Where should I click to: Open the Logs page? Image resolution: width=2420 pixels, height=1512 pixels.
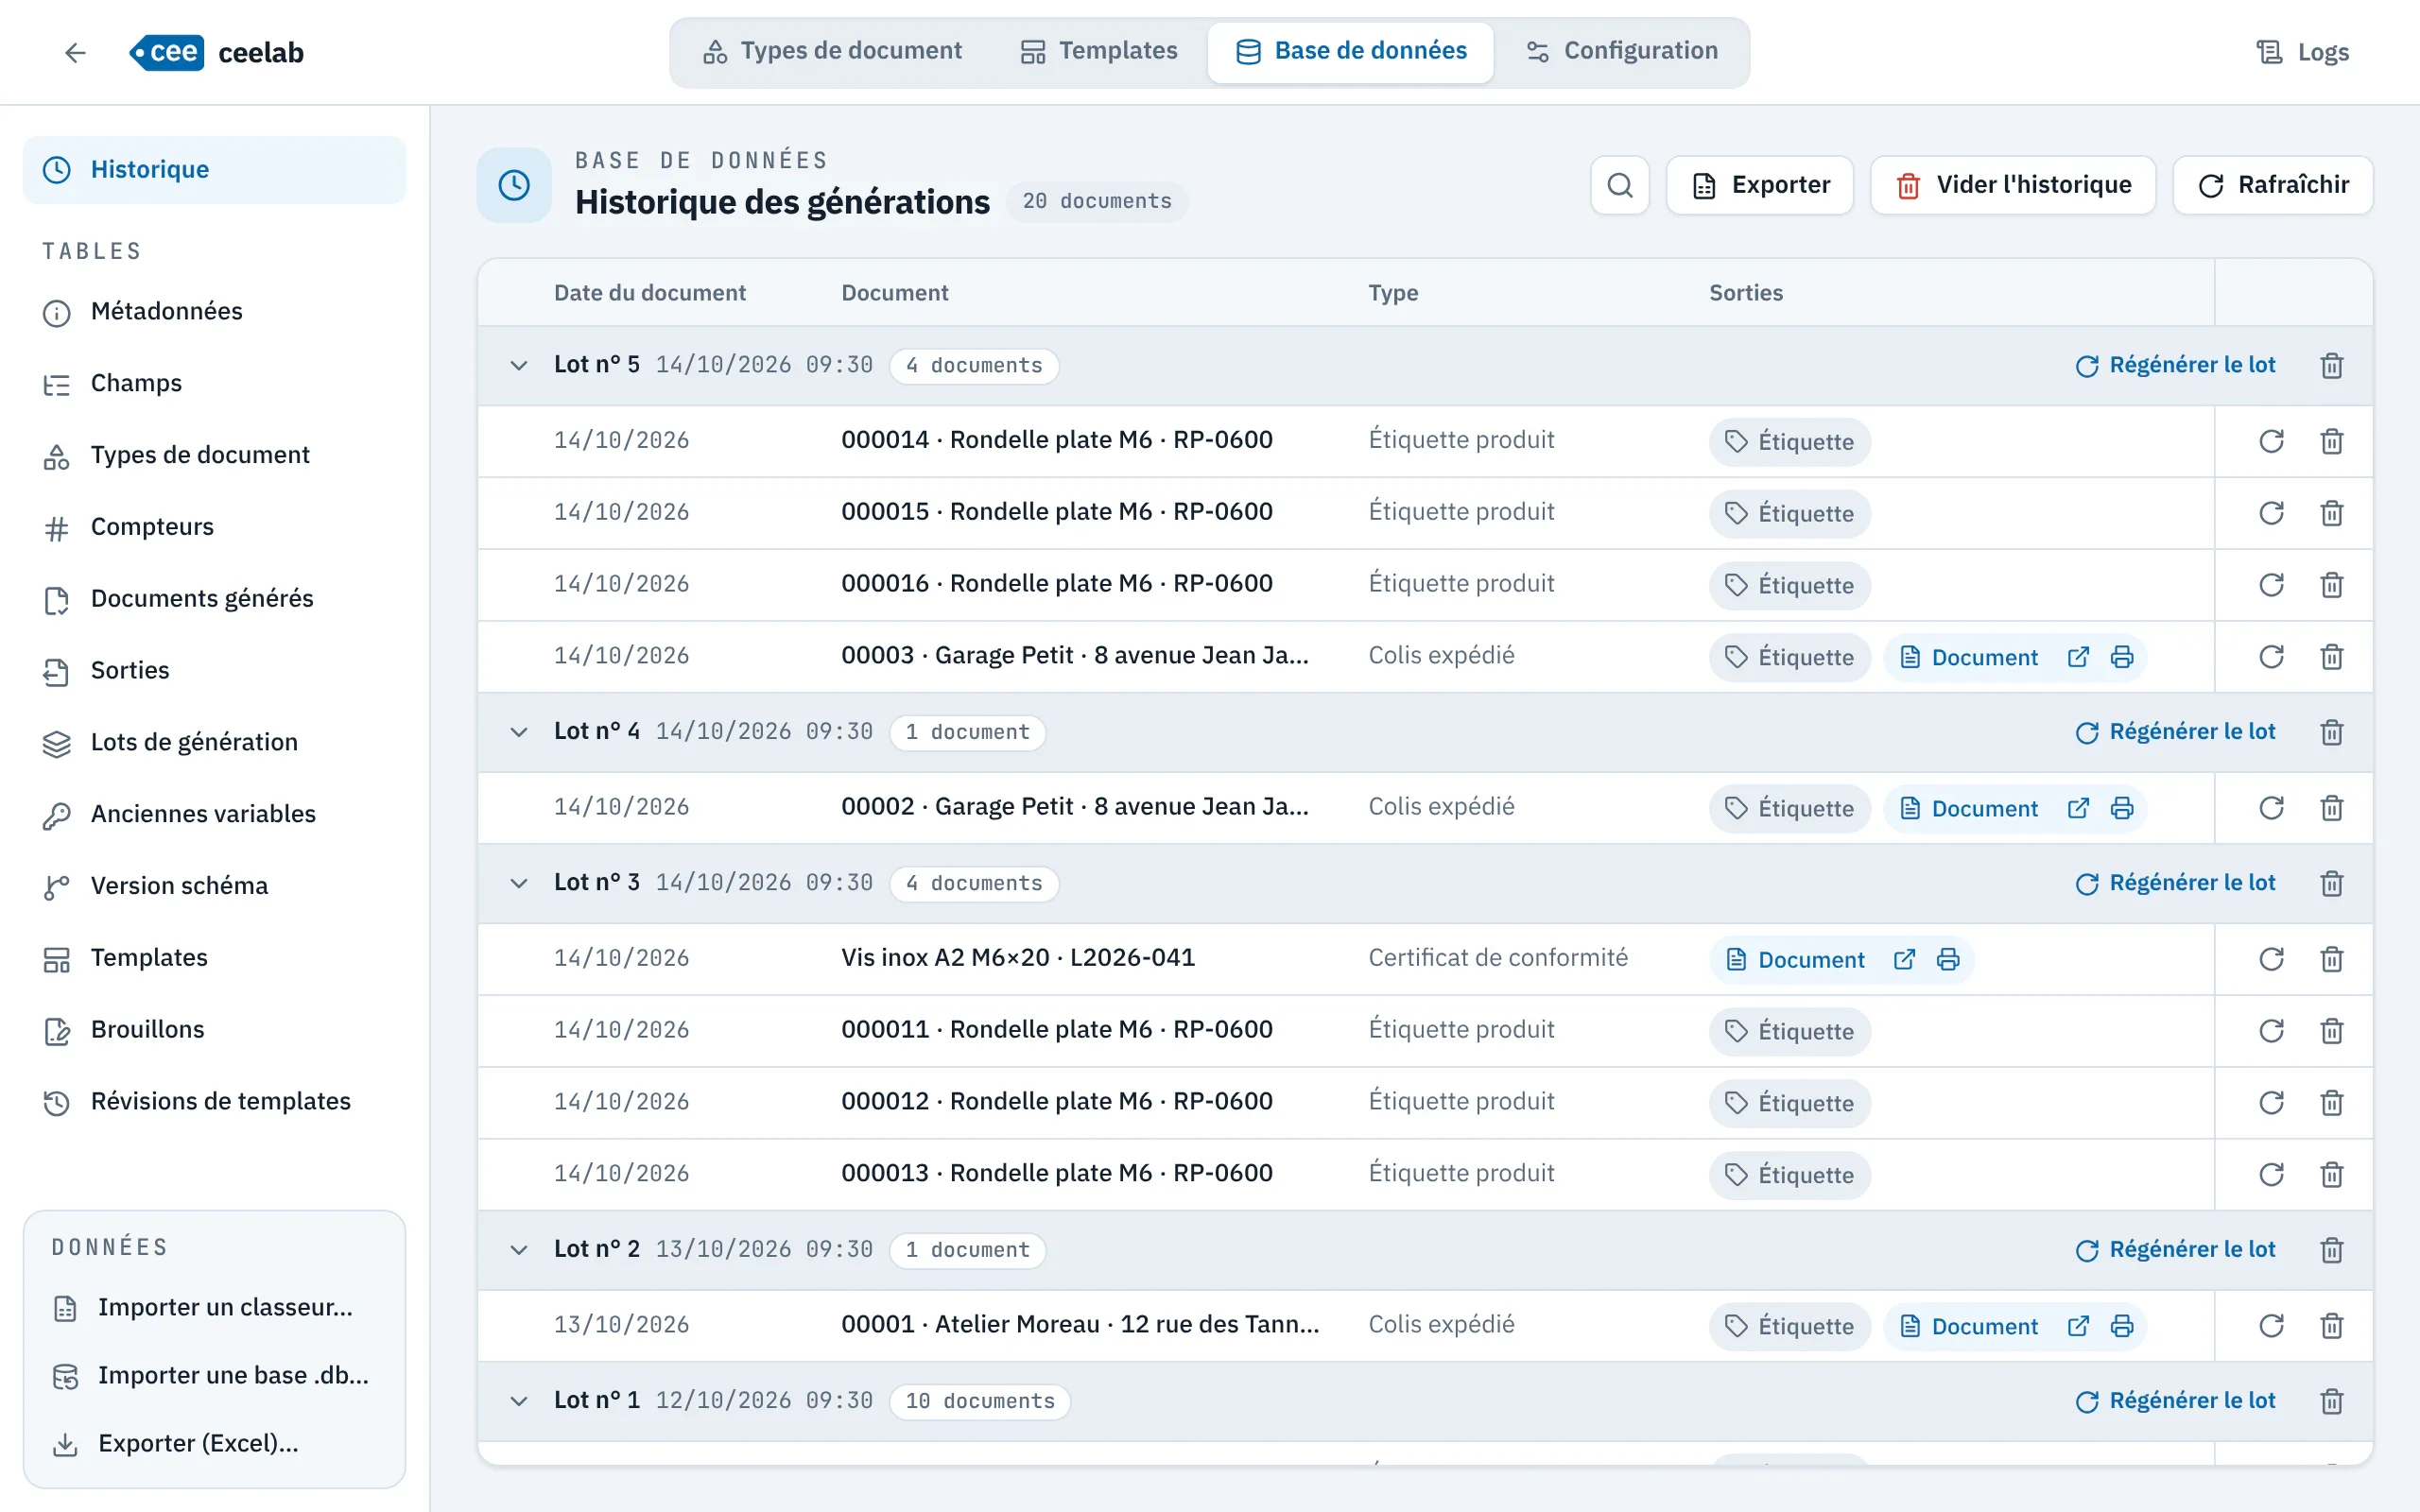(x=2303, y=52)
